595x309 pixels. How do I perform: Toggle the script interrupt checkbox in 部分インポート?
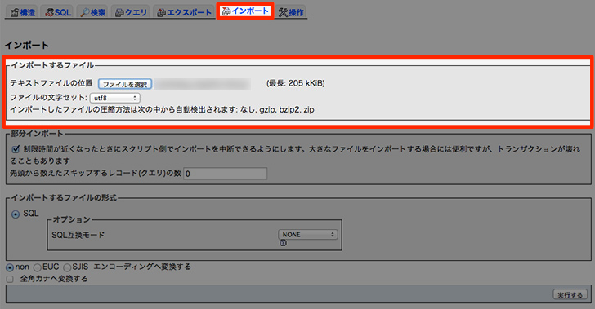[16, 149]
